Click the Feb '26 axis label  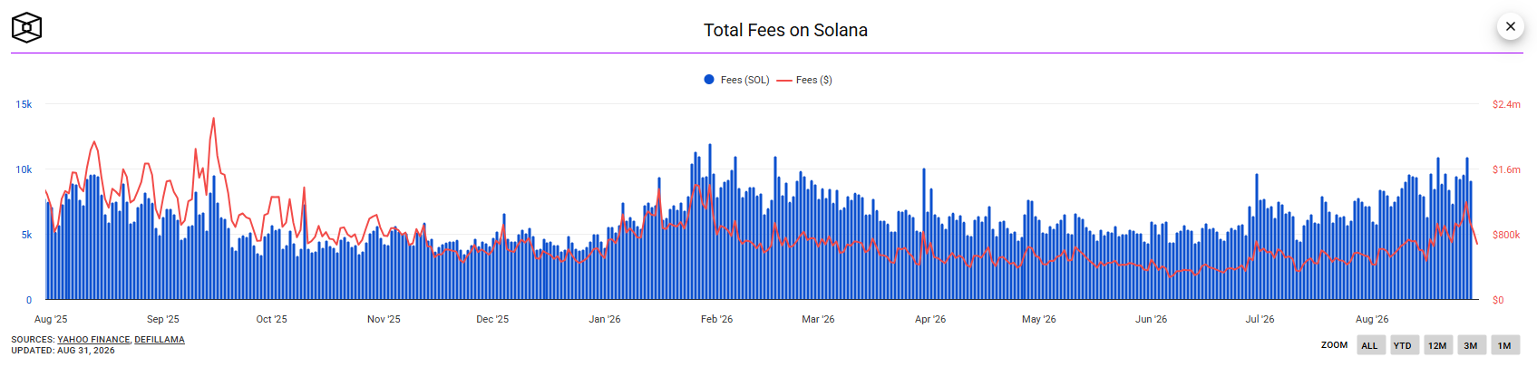point(716,319)
